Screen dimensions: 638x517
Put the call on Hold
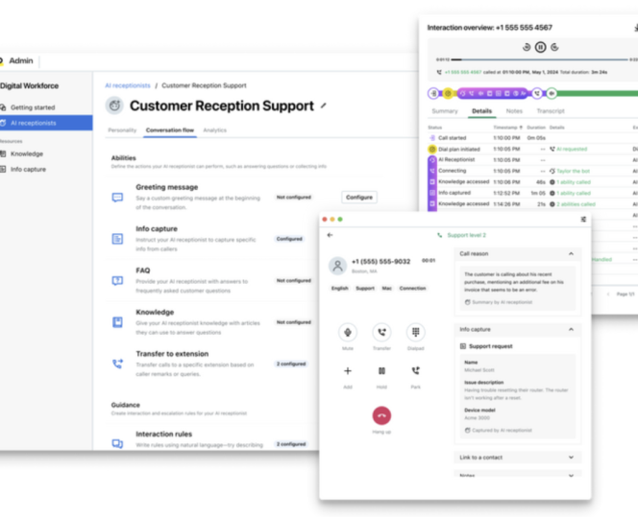(x=381, y=371)
